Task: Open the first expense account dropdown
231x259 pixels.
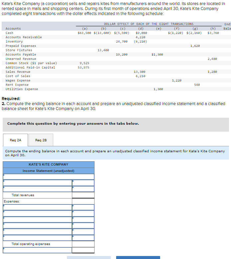Action: click(x=37, y=207)
